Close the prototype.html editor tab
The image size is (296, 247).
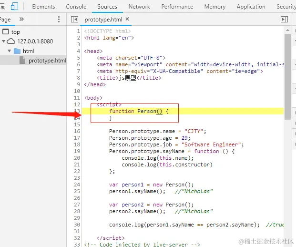pyautogui.click(x=127, y=19)
